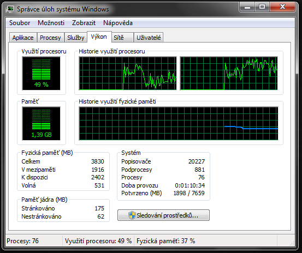Viewport: 302px width, 253px height.
Task: Switch to the Procesy tab
Action: [x=50, y=38]
